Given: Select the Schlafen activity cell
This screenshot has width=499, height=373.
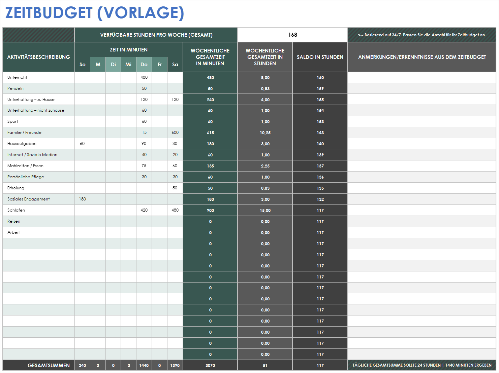Looking at the screenshot, I should [x=38, y=210].
